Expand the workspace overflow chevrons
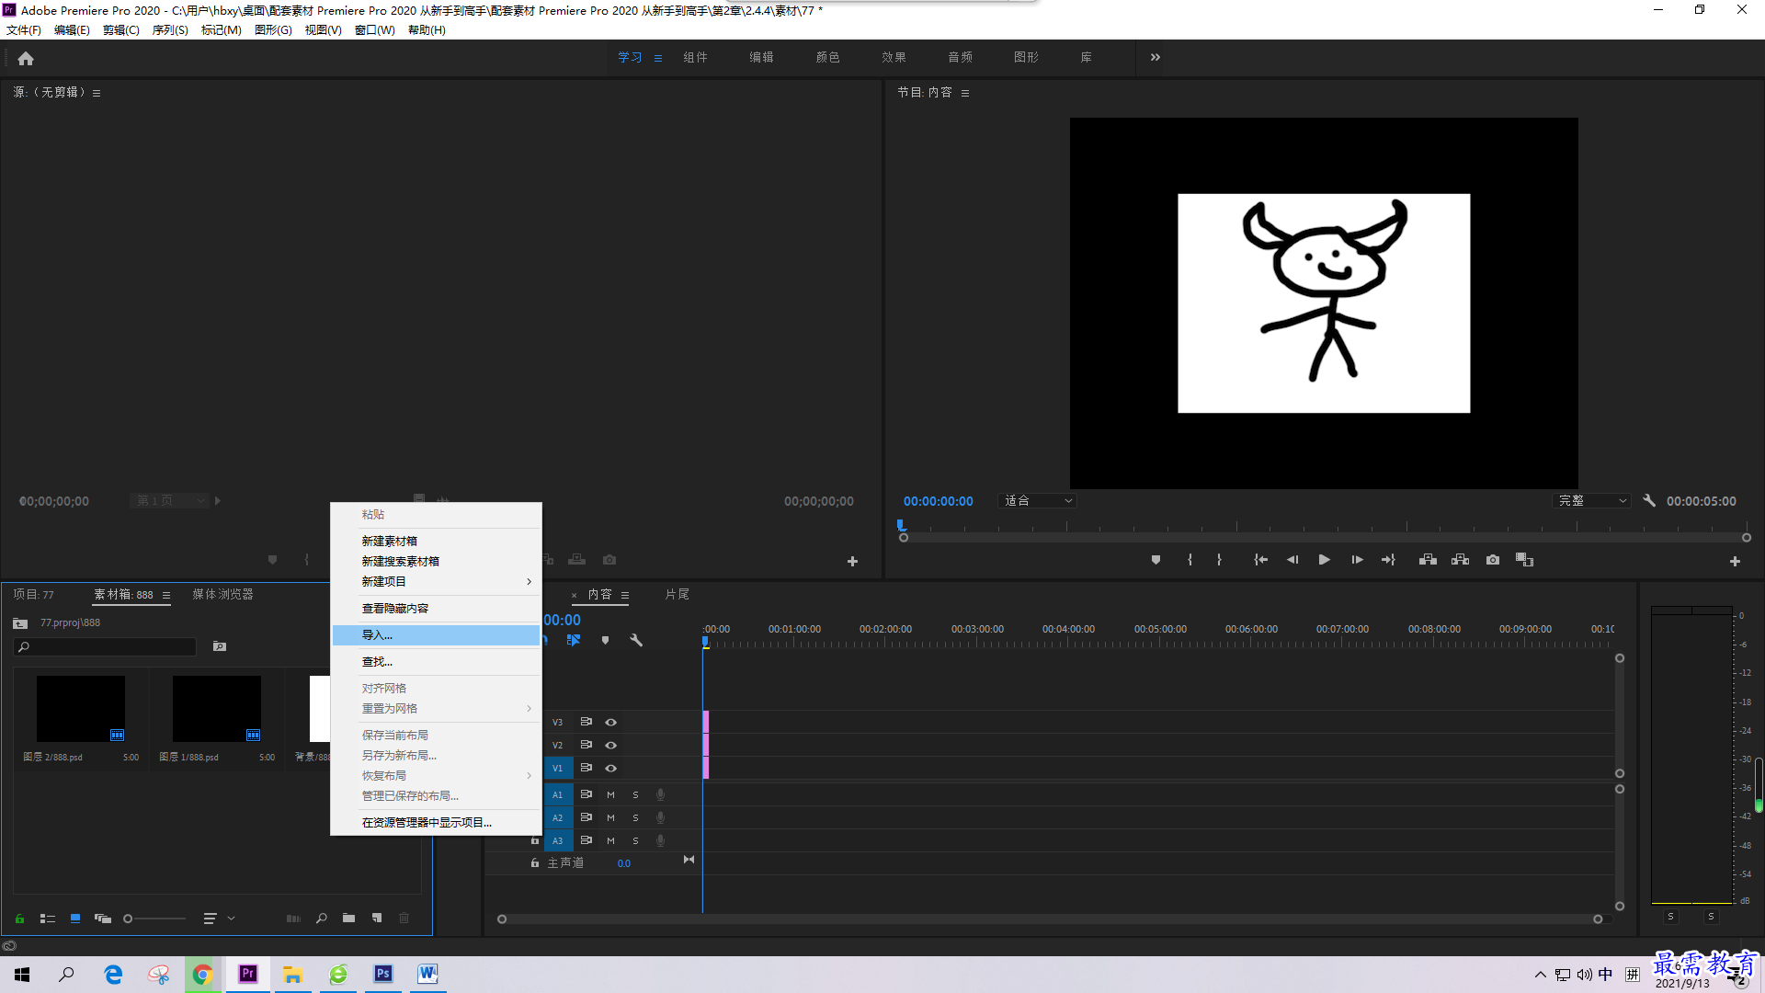1765x993 pixels. coord(1155,57)
